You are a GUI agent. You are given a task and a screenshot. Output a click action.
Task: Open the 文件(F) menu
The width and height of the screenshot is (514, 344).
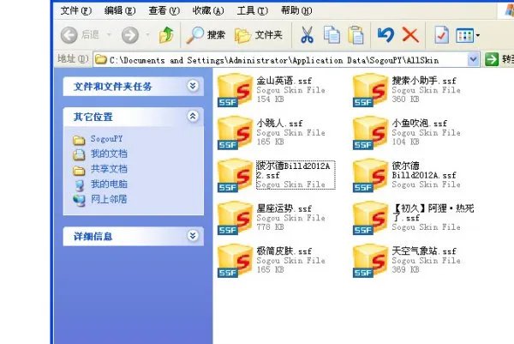(76, 10)
